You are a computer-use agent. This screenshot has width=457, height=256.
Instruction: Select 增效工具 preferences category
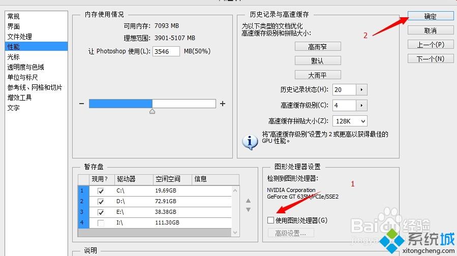tap(19, 98)
